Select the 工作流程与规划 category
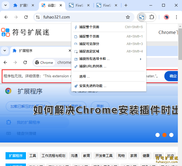182x166 pixels. (x=53, y=156)
